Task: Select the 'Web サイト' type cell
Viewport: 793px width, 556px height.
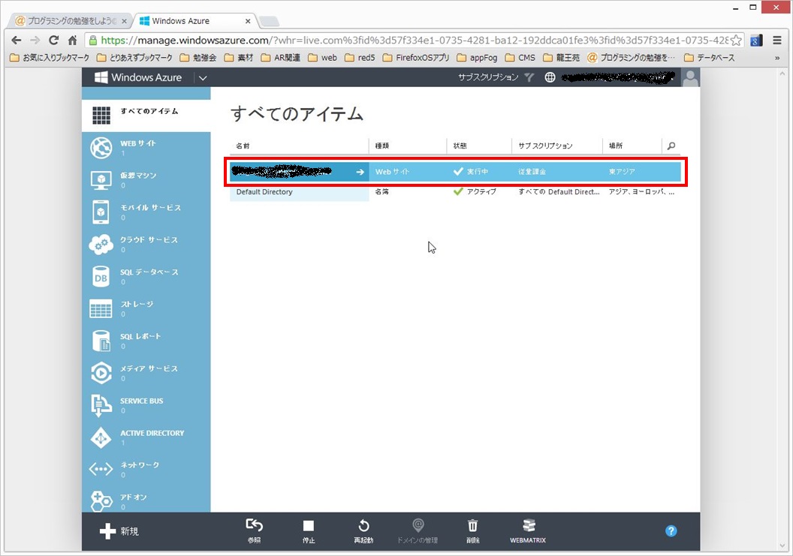Action: [x=393, y=172]
